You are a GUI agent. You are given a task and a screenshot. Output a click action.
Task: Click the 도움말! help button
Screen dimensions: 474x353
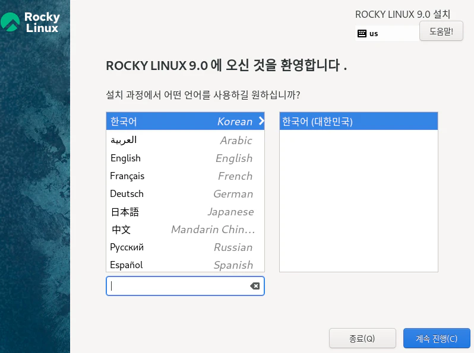[441, 31]
